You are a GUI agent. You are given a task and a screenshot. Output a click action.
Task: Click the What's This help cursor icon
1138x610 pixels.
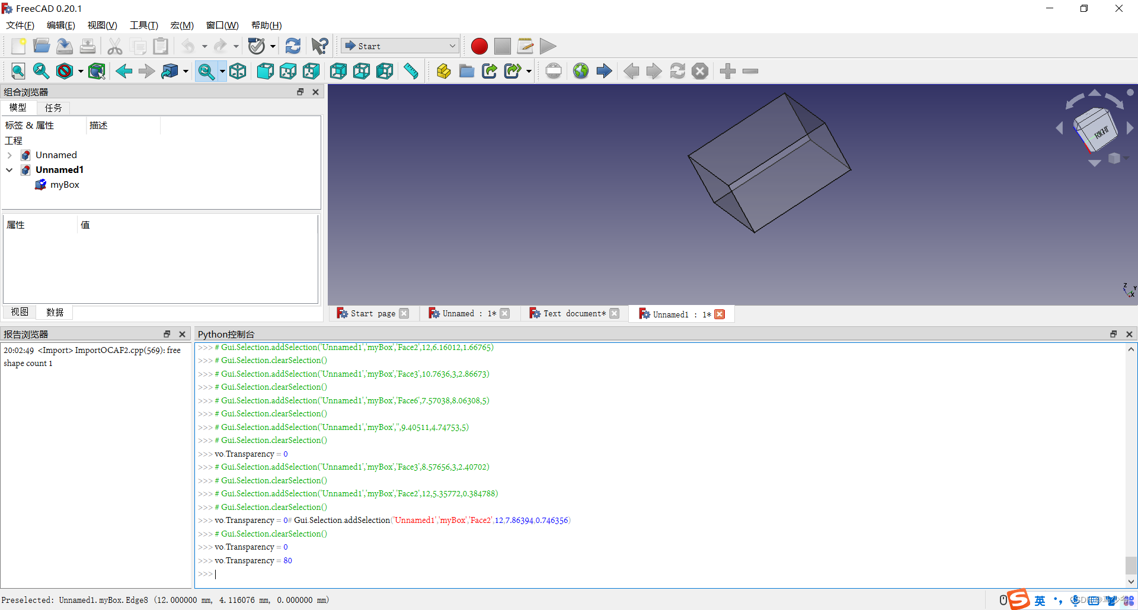click(319, 46)
